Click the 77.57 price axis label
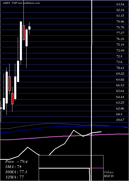The width and height of the screenshot is (129, 181). (120, 33)
